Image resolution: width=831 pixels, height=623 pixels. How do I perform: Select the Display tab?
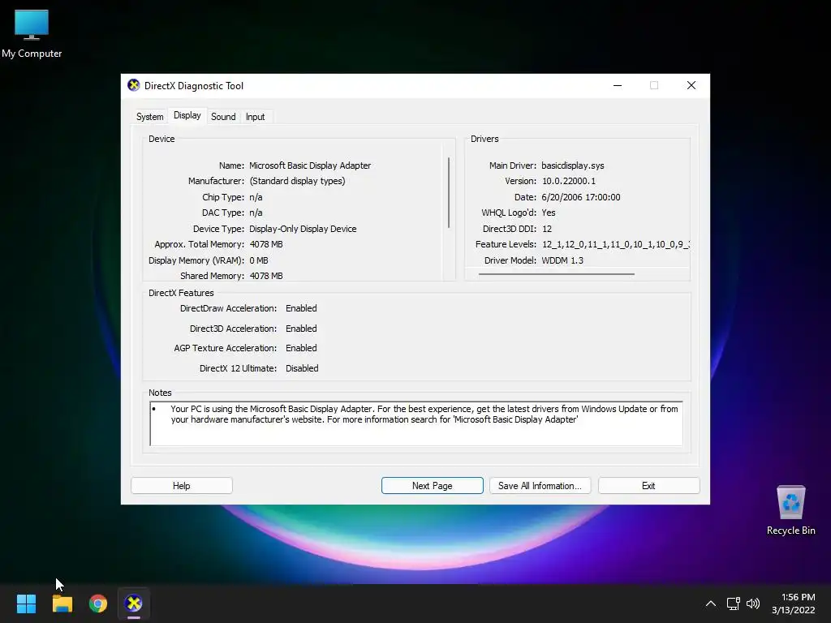click(x=187, y=115)
